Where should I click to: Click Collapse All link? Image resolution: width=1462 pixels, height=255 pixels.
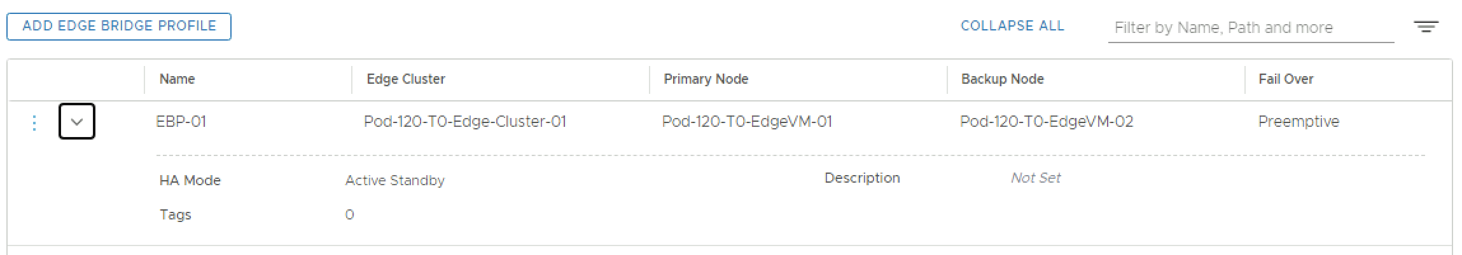pos(1012,26)
